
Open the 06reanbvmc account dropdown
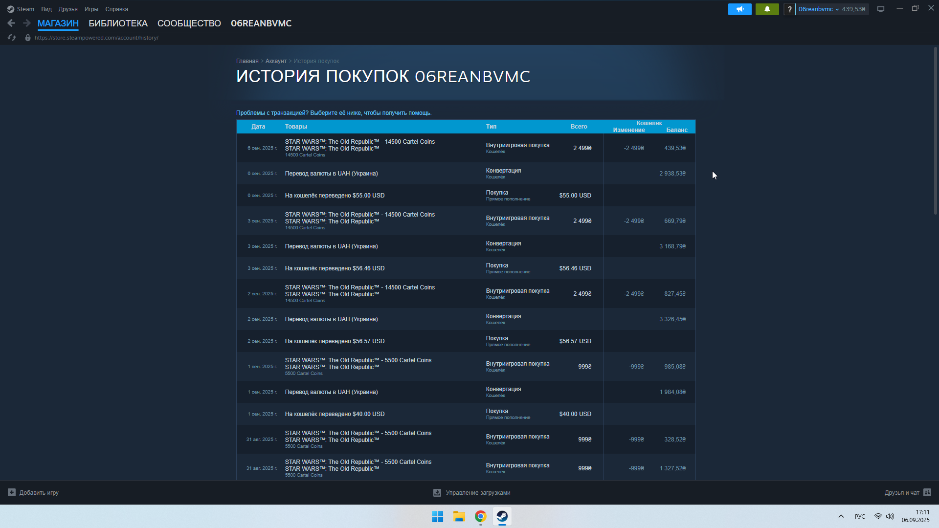(818, 9)
